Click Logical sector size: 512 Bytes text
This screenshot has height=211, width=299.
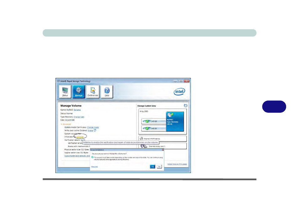click(x=76, y=153)
